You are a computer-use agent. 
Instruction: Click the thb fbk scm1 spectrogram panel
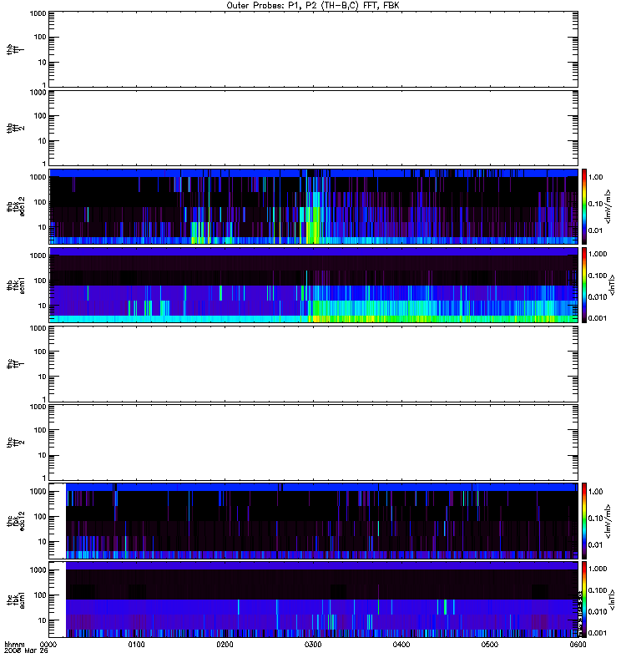tap(314, 285)
